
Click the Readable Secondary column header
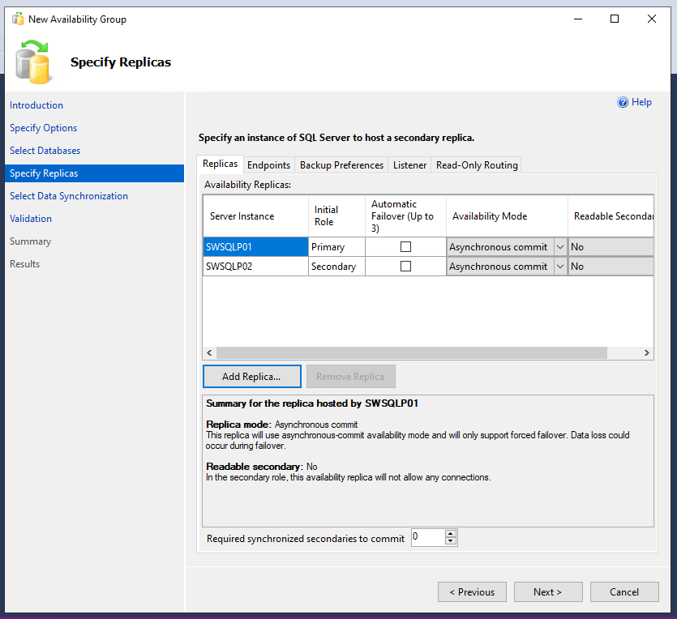tap(611, 216)
